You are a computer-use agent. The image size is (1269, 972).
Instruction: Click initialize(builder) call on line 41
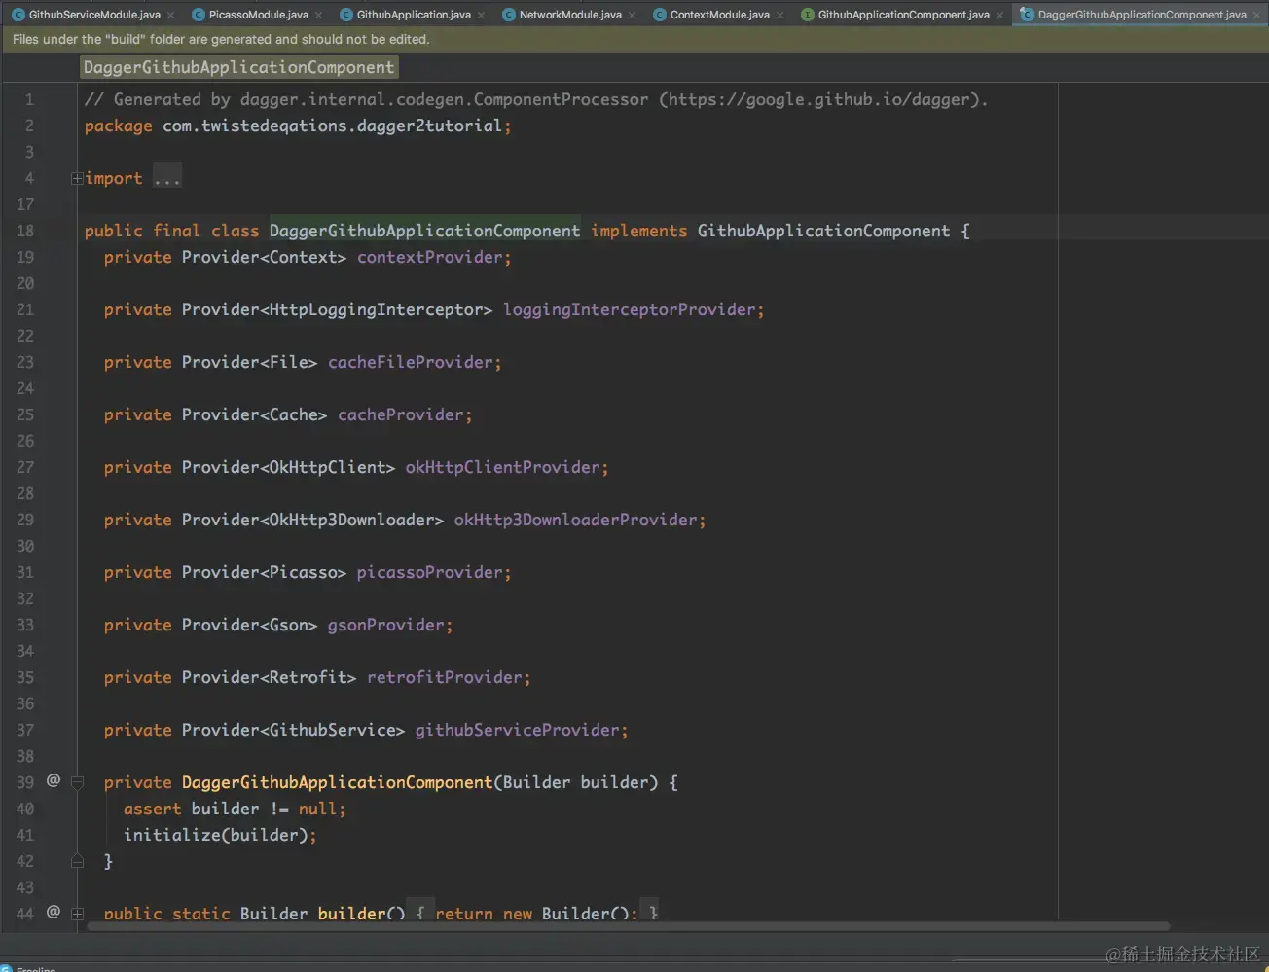[x=215, y=835]
